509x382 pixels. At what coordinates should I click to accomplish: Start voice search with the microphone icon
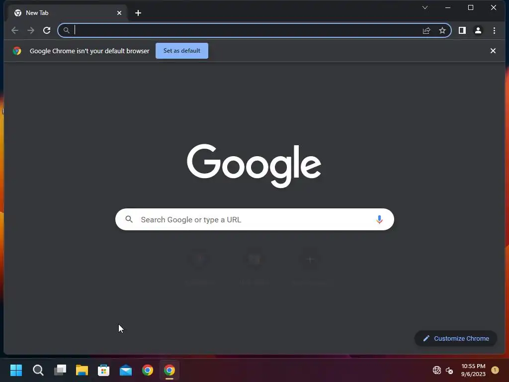(x=379, y=219)
